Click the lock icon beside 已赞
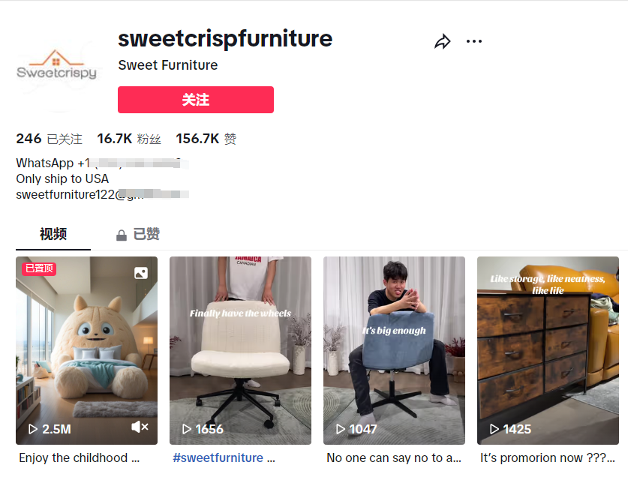This screenshot has height=477, width=628. click(121, 235)
